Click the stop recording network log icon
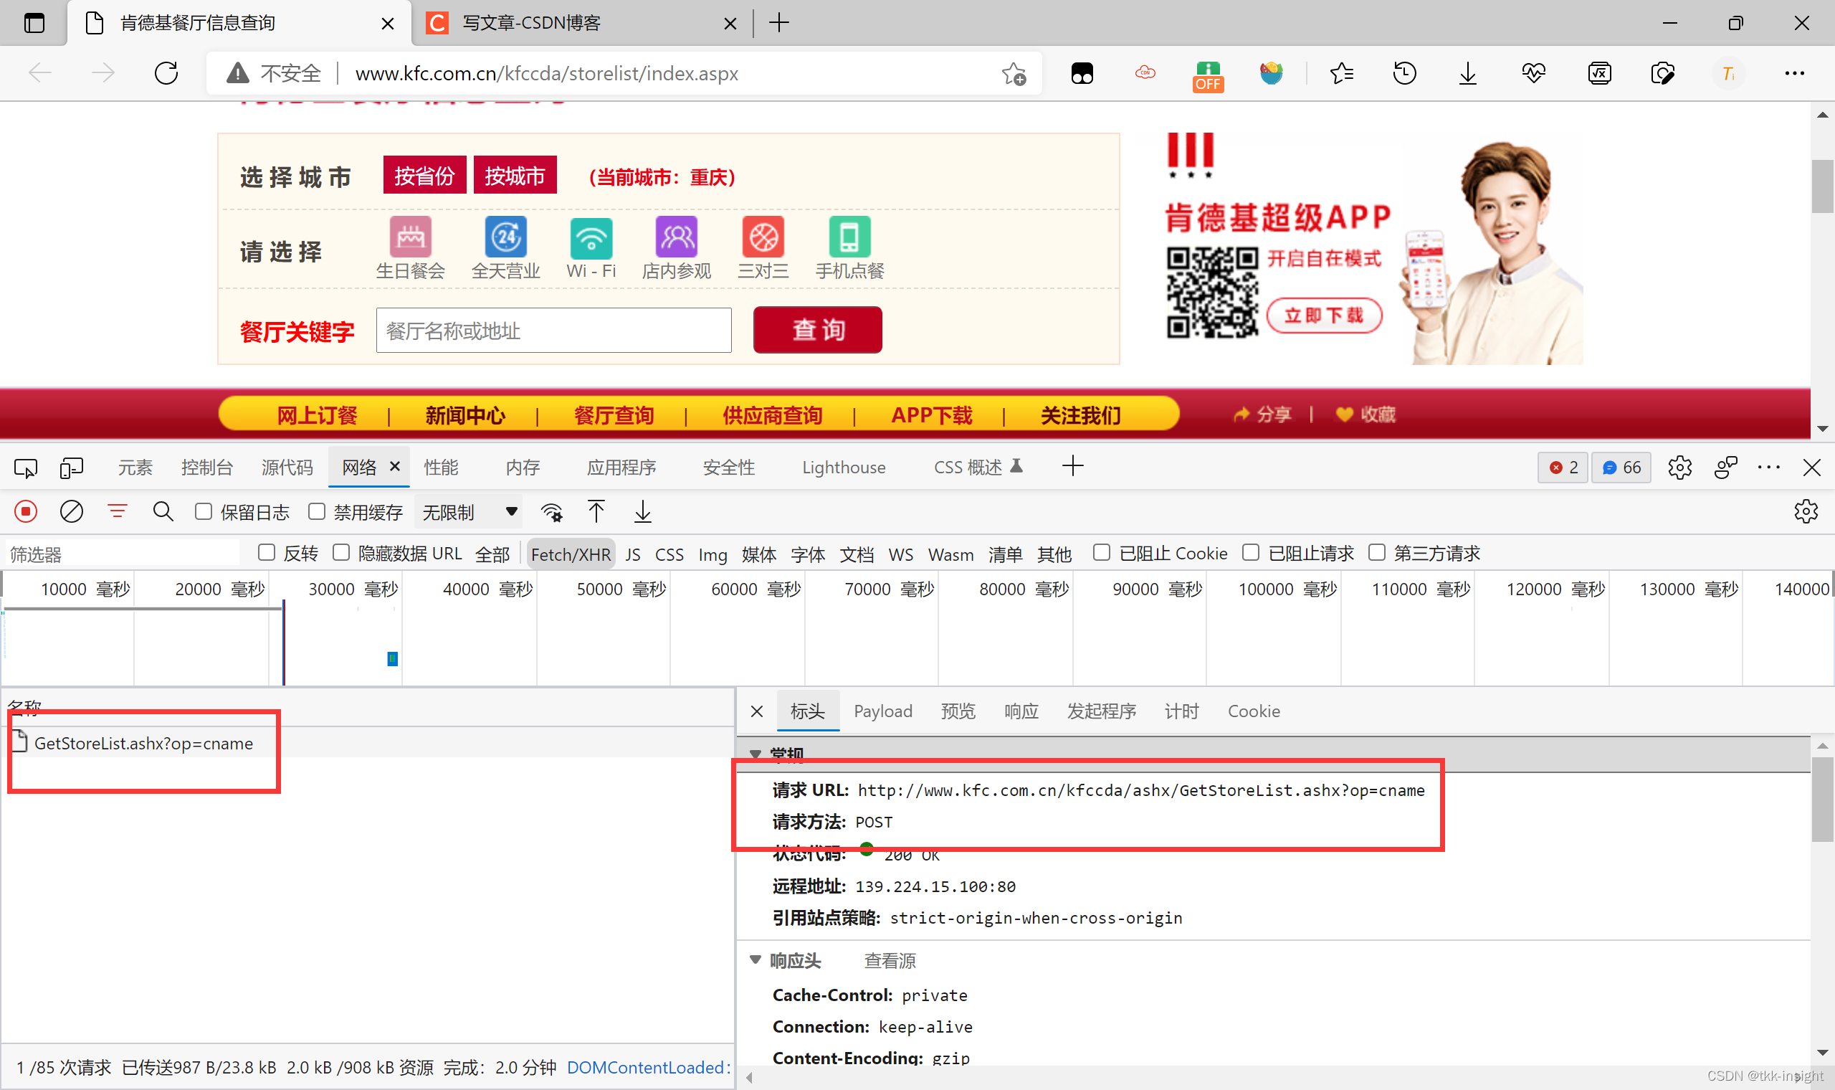Image resolution: width=1835 pixels, height=1090 pixels. click(x=26, y=511)
